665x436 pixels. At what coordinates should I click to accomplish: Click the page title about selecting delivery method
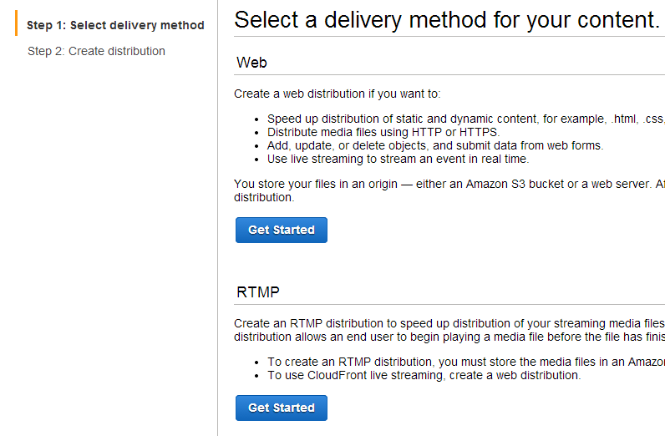447,20
